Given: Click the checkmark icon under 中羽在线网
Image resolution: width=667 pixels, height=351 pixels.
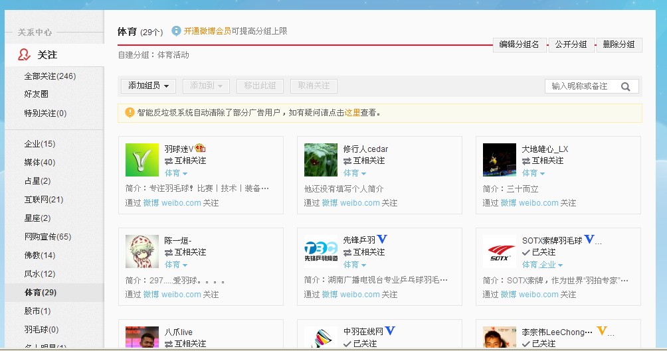Looking at the screenshot, I should tap(347, 344).
